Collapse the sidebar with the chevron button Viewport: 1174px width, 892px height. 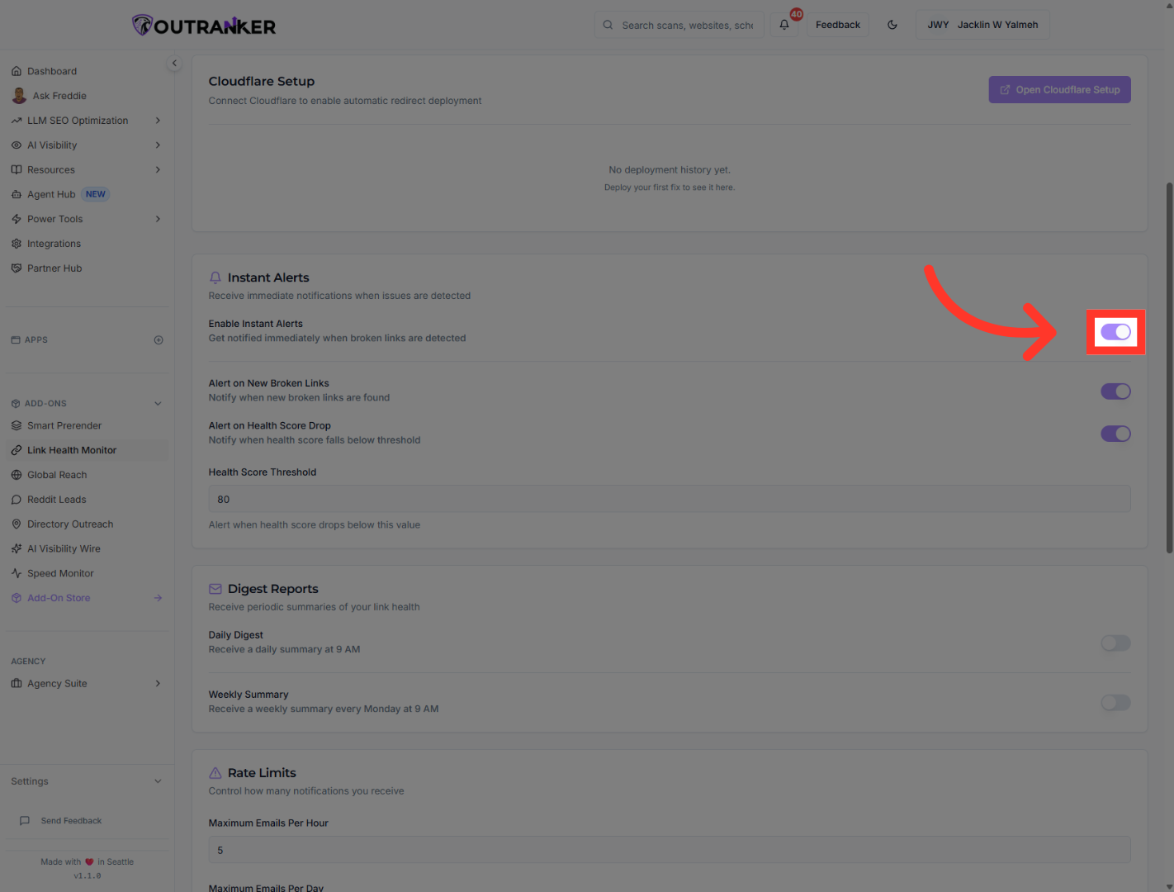pos(174,64)
